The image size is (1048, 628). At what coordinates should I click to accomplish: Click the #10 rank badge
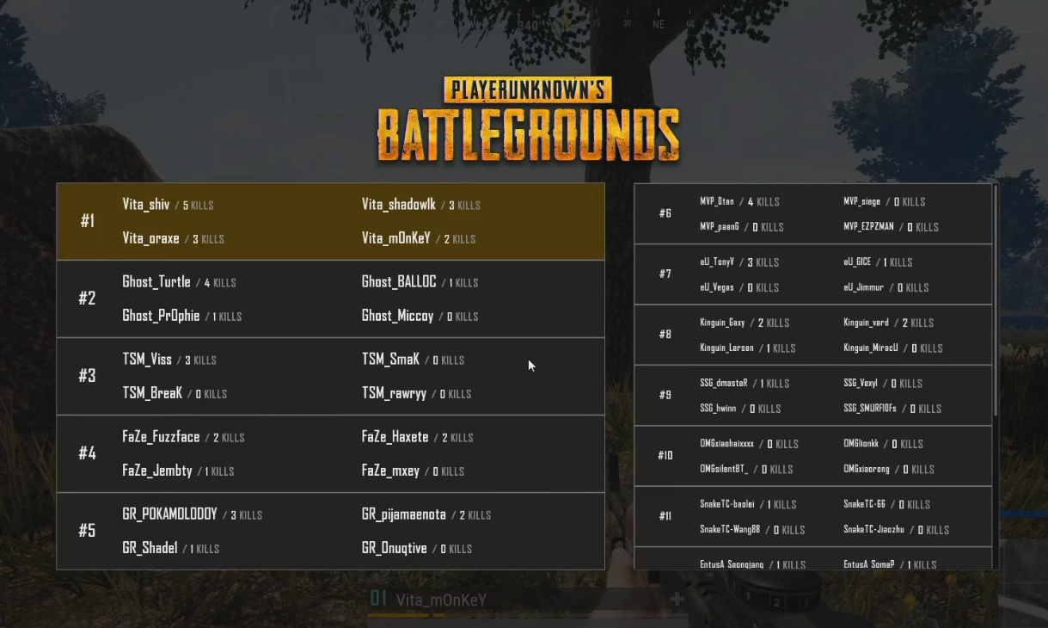[x=665, y=455]
